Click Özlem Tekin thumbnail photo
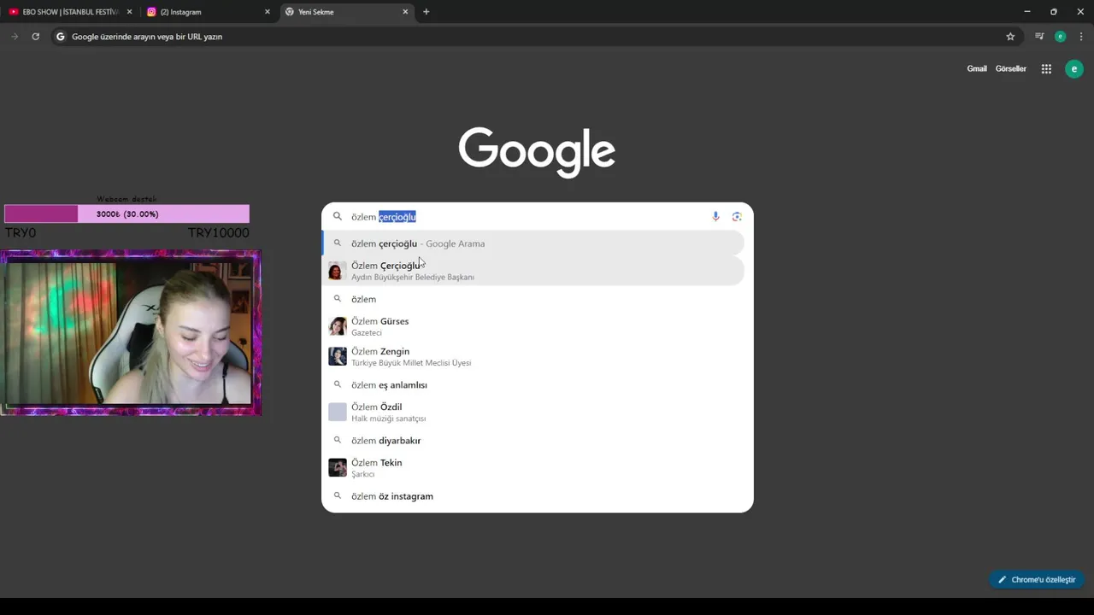Screen dimensions: 1094x615 (x=338, y=467)
